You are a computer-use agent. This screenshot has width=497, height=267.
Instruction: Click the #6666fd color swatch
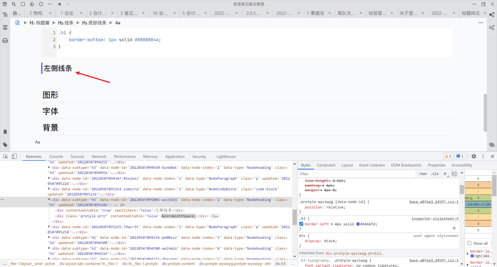pos(358,224)
